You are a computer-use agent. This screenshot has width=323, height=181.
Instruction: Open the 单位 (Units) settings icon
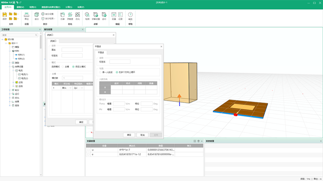pos(27,15)
